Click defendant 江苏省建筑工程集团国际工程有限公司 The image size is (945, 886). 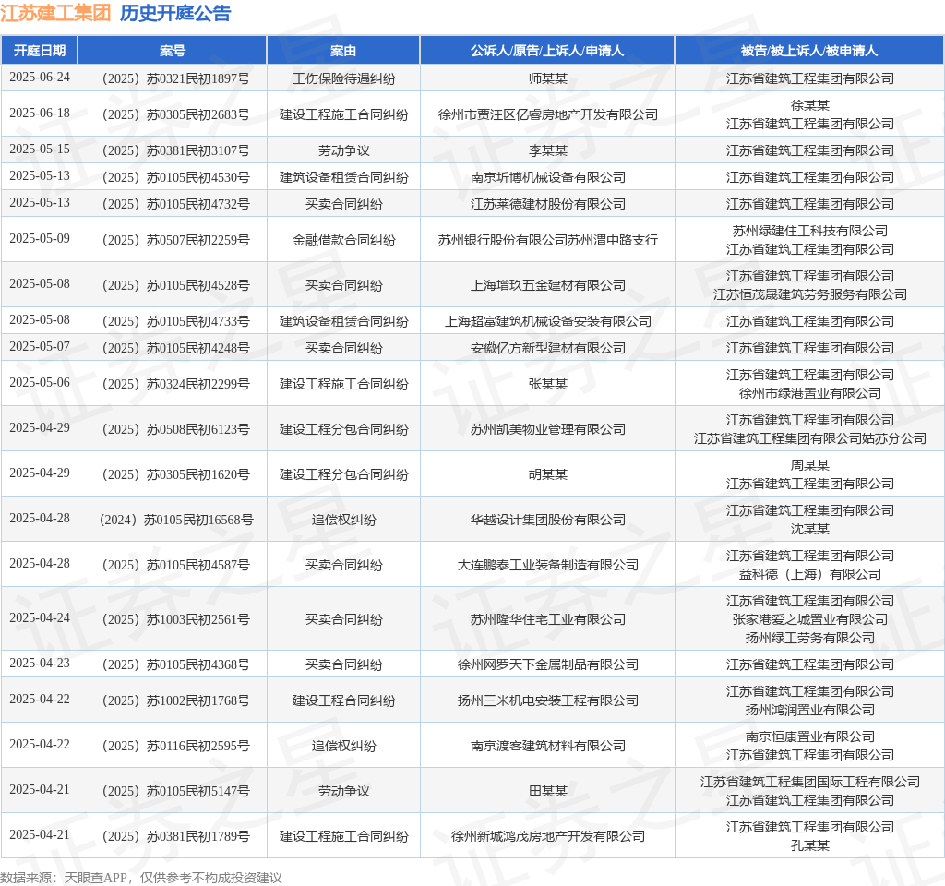[x=810, y=782]
